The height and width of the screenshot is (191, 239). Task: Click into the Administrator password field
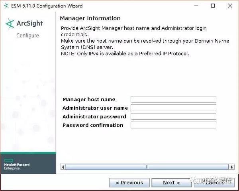tap(173, 116)
